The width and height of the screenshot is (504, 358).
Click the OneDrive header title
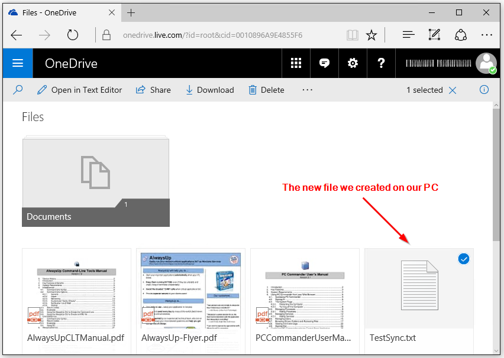[x=71, y=63]
